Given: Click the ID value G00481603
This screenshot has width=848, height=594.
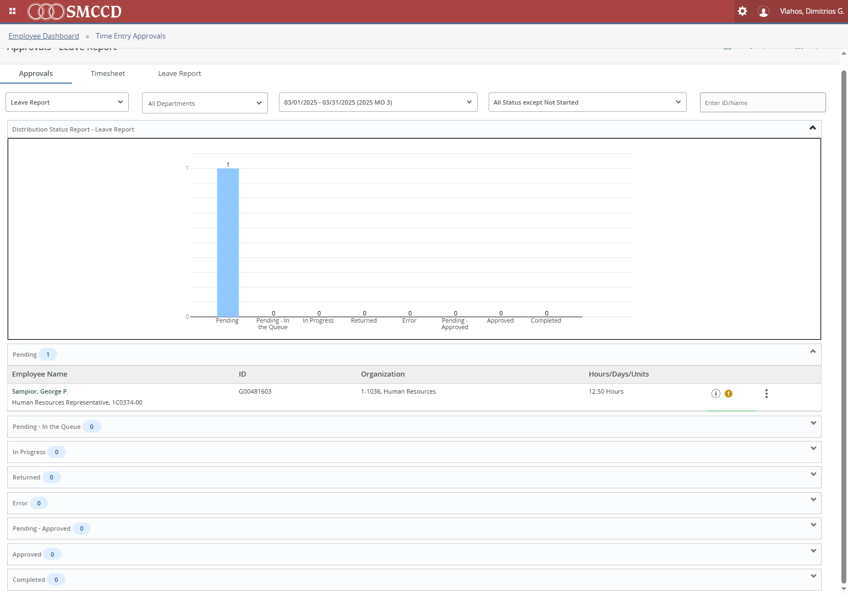Looking at the screenshot, I should pos(255,391).
